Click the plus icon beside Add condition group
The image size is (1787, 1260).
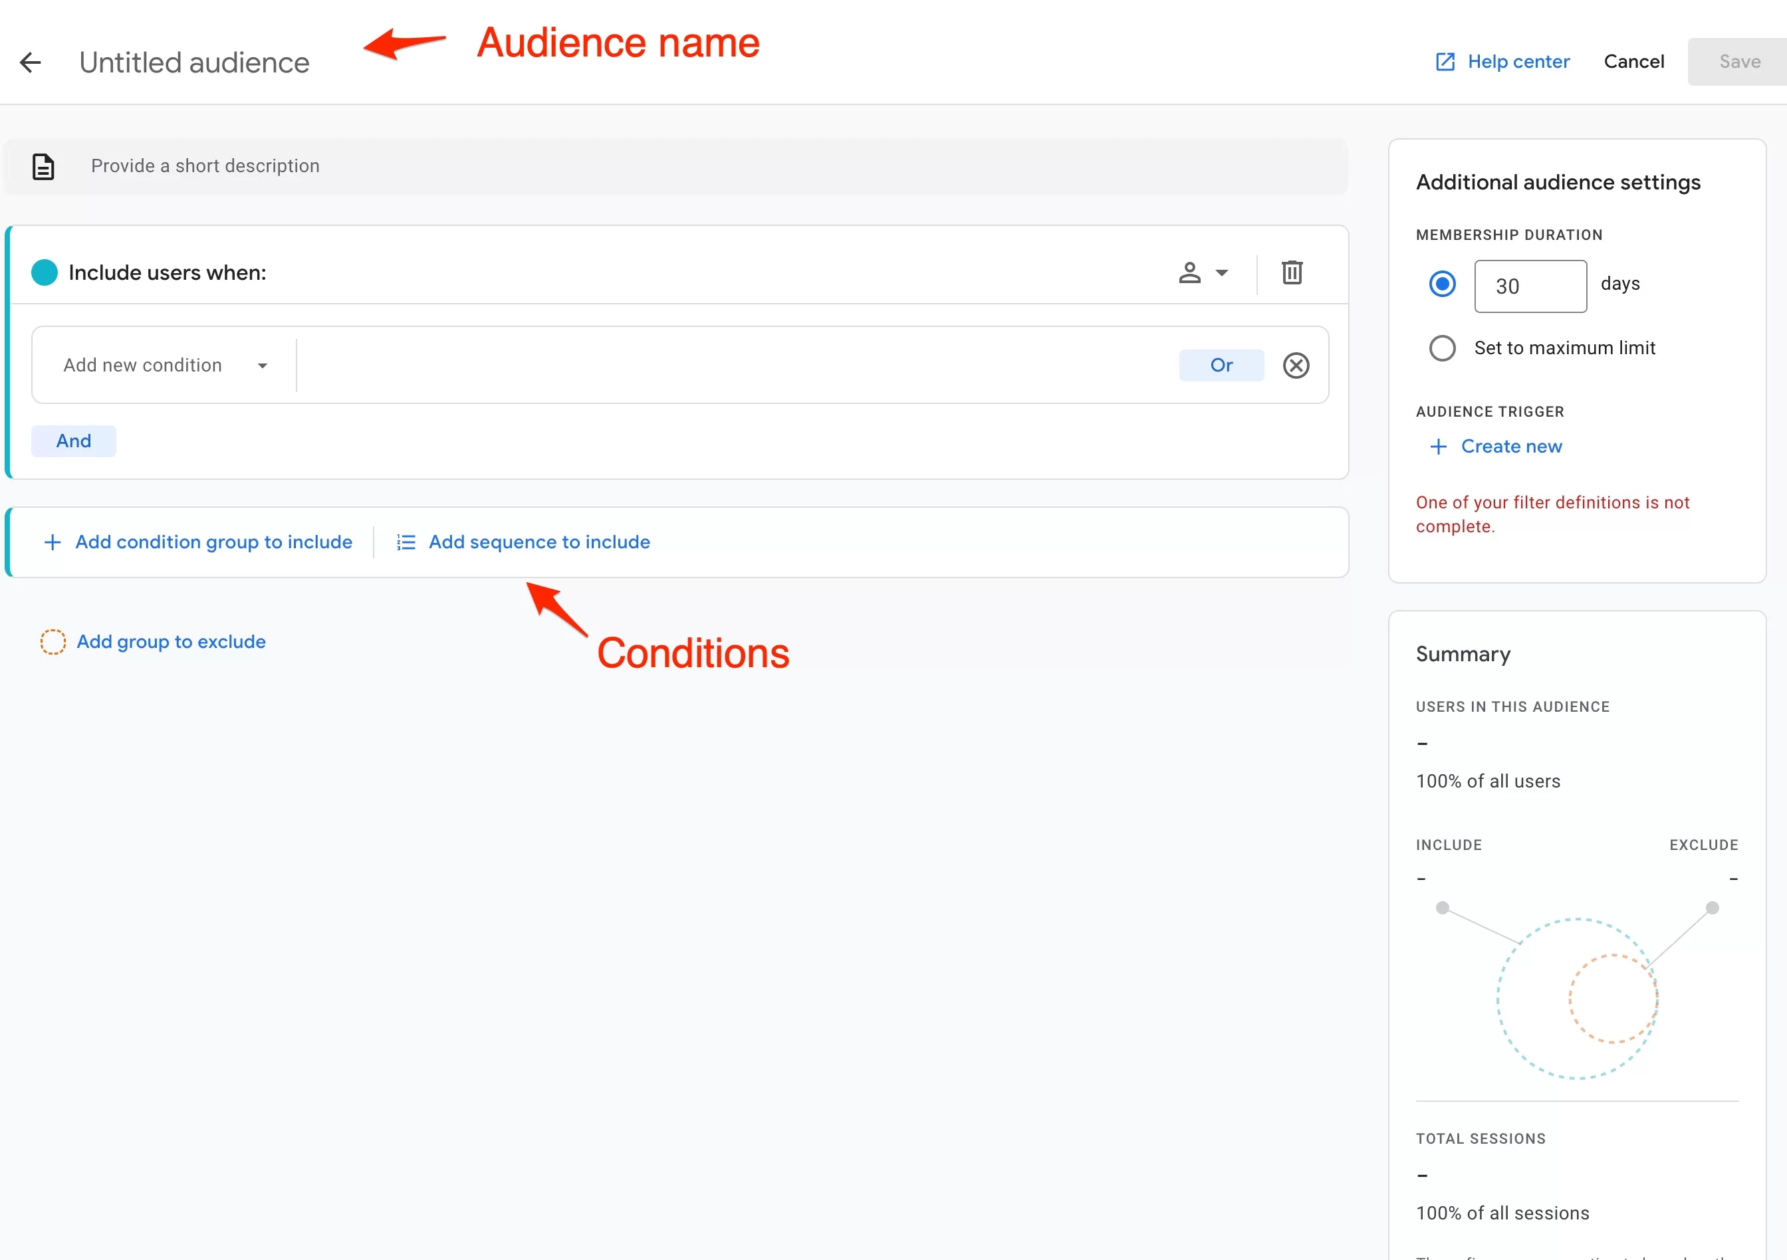pyautogui.click(x=52, y=542)
